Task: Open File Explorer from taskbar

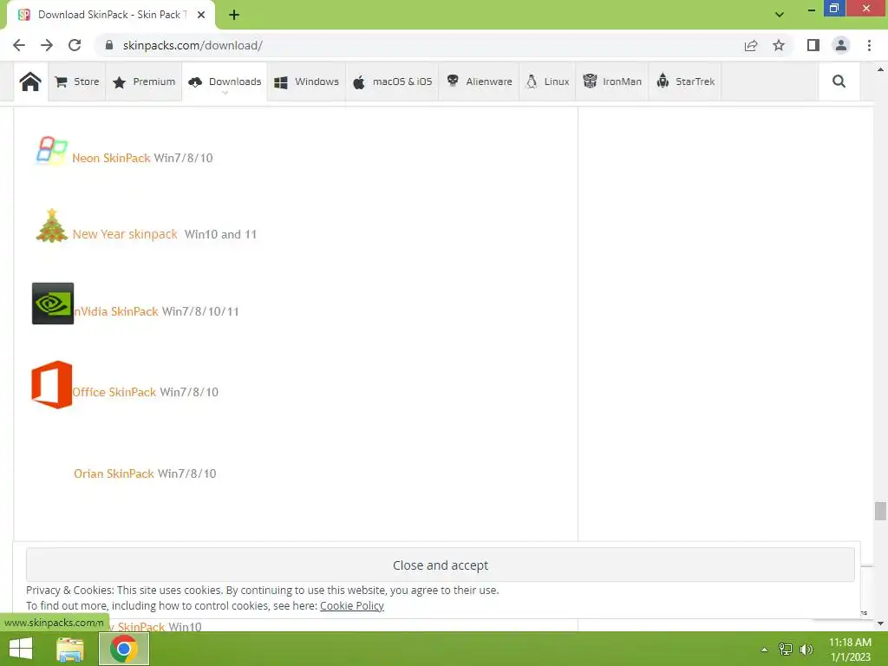Action: pyautogui.click(x=70, y=649)
